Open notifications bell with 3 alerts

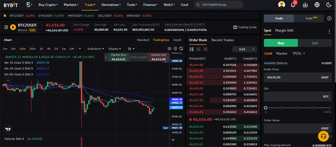pos(293,4)
